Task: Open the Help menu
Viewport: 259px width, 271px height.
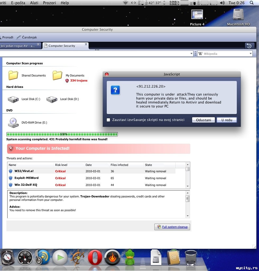Action: click(x=65, y=3)
